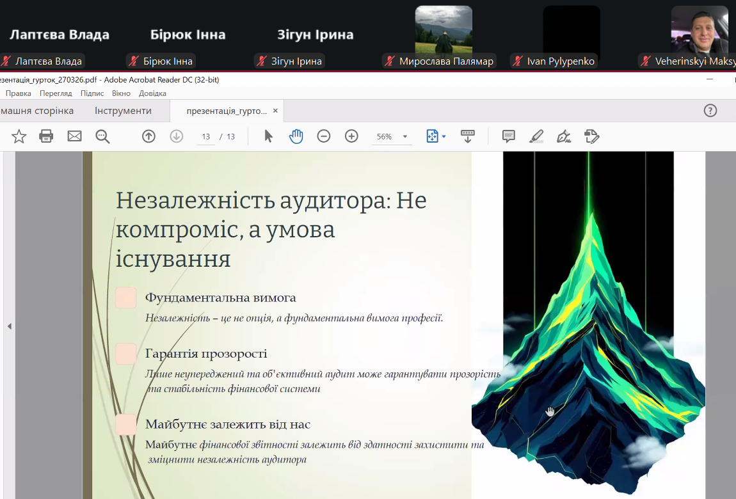736x499 pixels.
Task: Open the Перегляд menu
Action: click(x=56, y=93)
